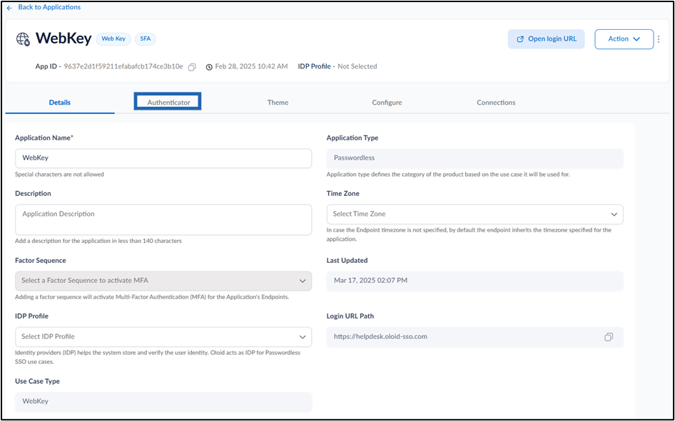Screen dimensions: 675x421
Task: Expand the Select IDP Profile dropdown
Action: point(163,337)
